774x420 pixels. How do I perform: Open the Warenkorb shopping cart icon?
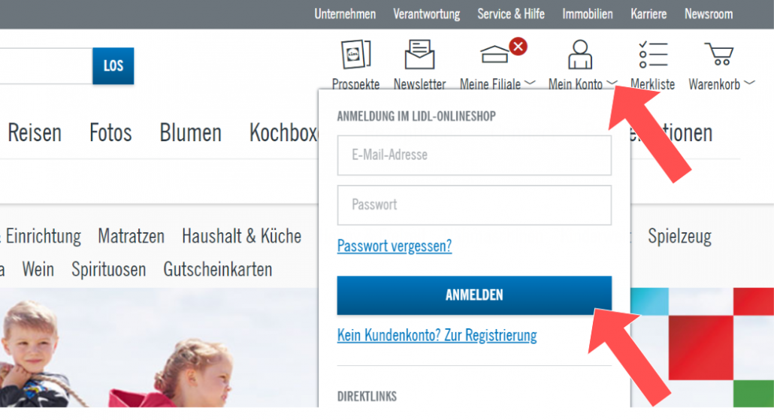coord(718,55)
